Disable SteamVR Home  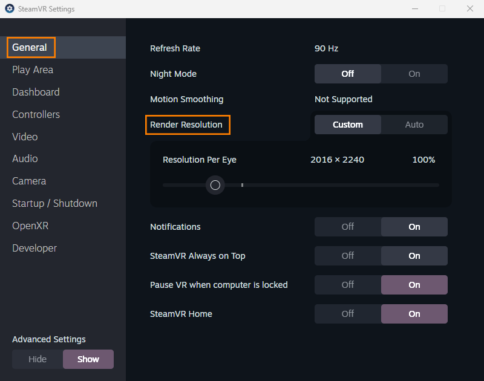coord(348,314)
